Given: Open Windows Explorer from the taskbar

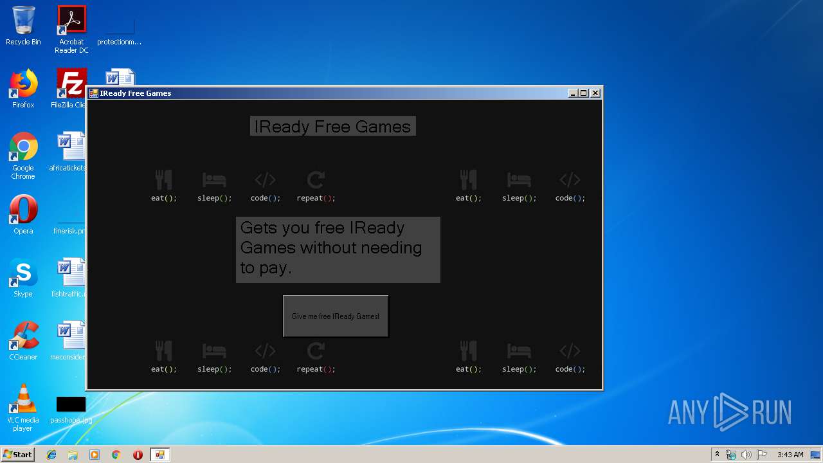Looking at the screenshot, I should pos(73,455).
